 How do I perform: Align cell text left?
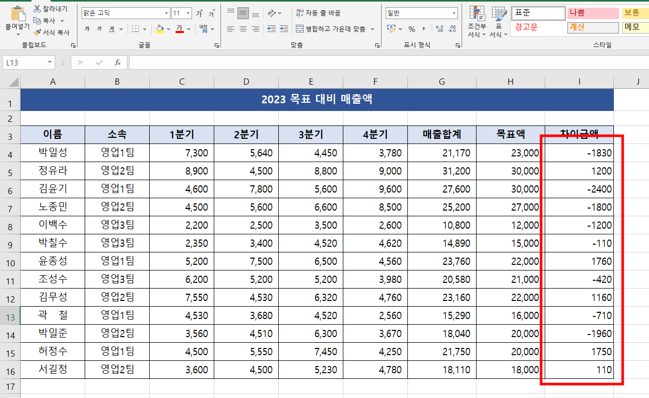[231, 29]
